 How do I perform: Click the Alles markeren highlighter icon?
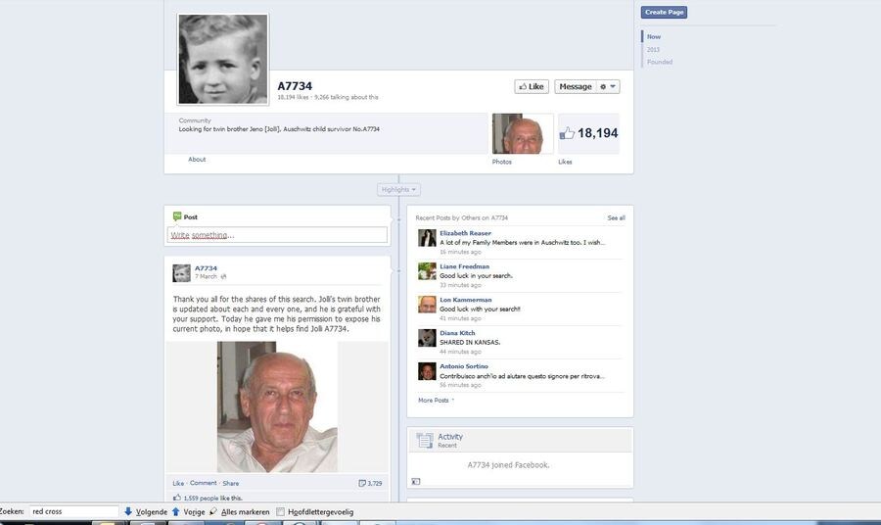click(x=213, y=511)
